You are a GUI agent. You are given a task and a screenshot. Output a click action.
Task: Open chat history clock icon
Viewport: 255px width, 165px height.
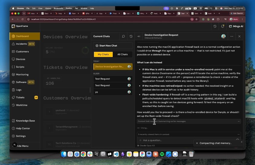tap(131, 36)
